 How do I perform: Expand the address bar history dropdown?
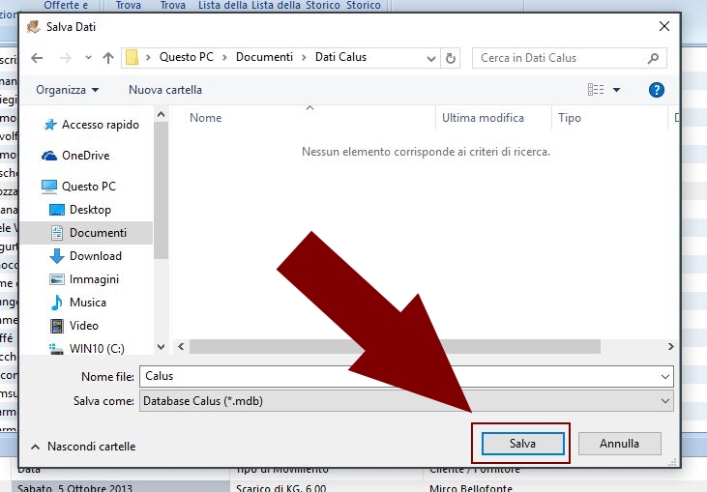[x=431, y=59]
